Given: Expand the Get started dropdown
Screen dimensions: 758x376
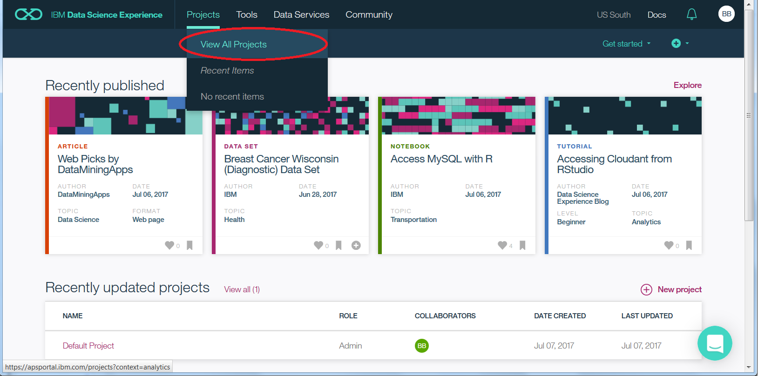Looking at the screenshot, I should click(x=627, y=44).
